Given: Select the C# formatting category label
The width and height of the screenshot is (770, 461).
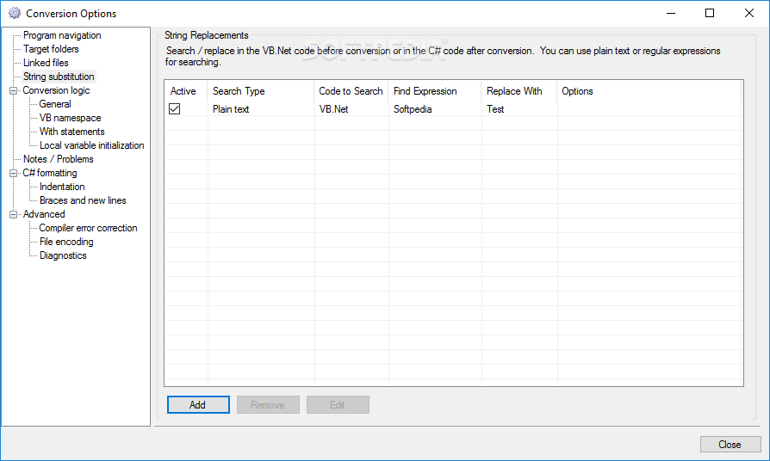Looking at the screenshot, I should click(50, 173).
